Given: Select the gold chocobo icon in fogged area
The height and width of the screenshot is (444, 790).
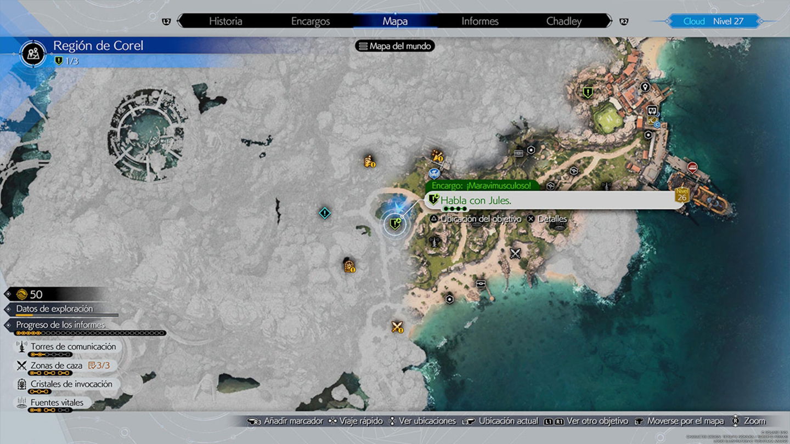Looking at the screenshot, I should (x=369, y=161).
